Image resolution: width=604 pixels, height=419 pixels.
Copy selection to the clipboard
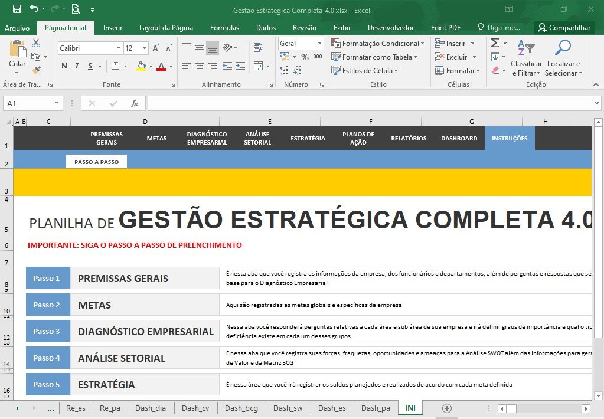point(36,57)
